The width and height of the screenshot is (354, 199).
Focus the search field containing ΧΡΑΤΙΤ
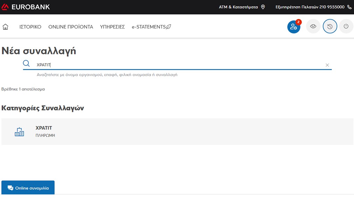click(177, 65)
